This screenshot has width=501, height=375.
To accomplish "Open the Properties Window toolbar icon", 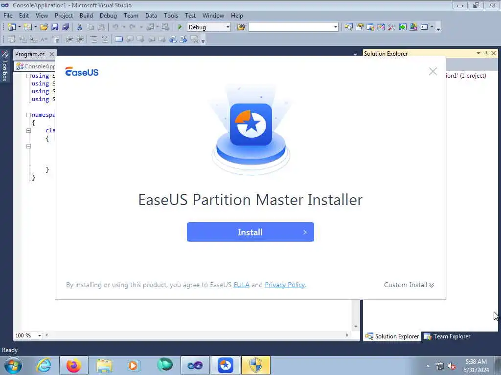I will (360, 27).
